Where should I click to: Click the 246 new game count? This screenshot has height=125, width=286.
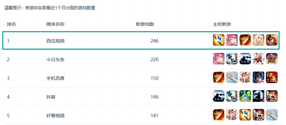pyautogui.click(x=155, y=41)
